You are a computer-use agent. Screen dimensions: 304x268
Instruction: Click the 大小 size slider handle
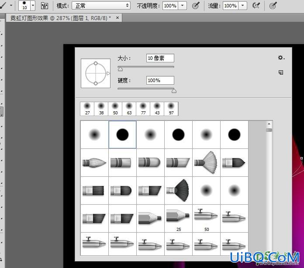pyautogui.click(x=120, y=69)
